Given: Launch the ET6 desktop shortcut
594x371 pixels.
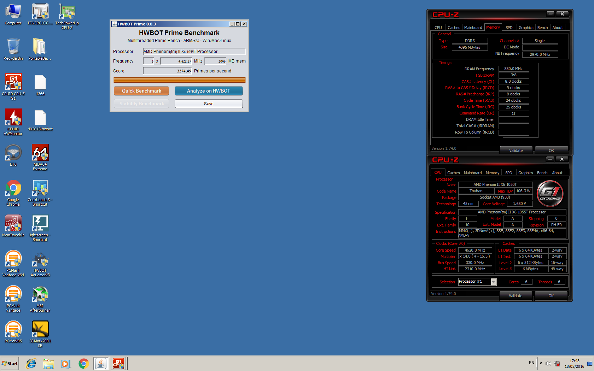Looking at the screenshot, I should pos(13,155).
